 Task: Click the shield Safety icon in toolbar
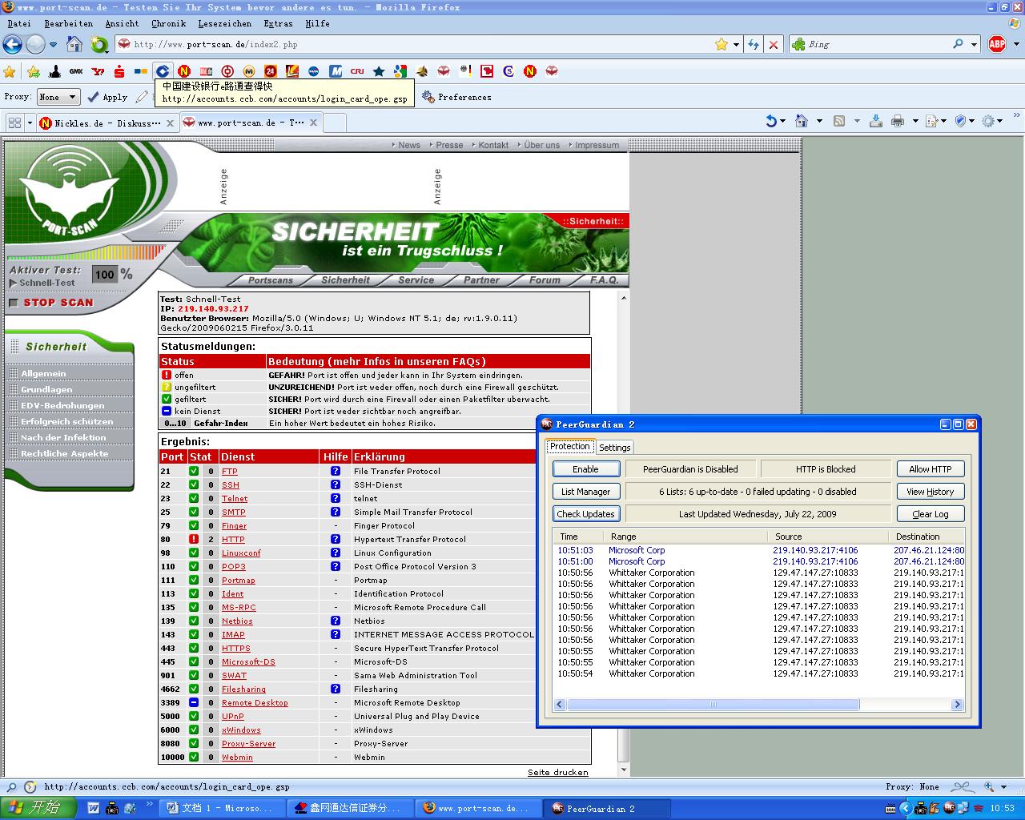[960, 121]
